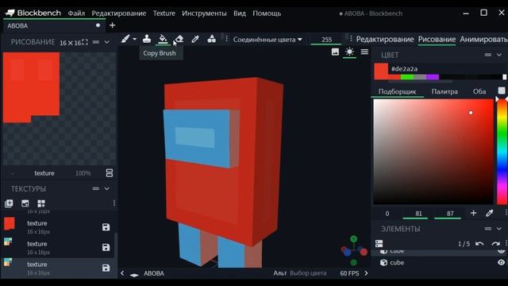
Task: Toggle the preview background image icon
Action: (x=335, y=52)
